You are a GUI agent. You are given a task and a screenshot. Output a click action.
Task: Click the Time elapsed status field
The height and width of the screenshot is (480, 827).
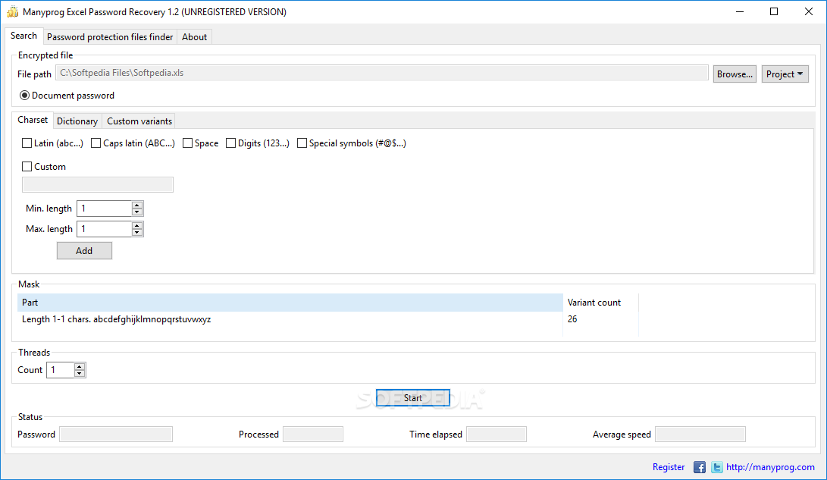tap(497, 435)
